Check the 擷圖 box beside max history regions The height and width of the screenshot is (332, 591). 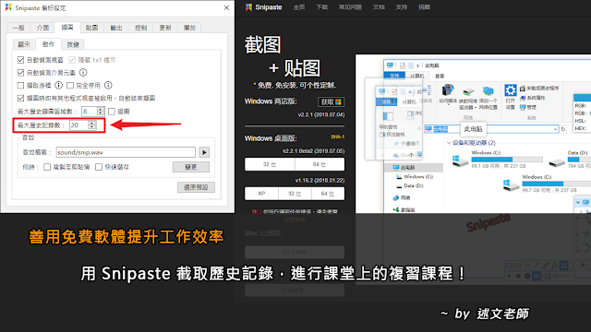[112, 112]
